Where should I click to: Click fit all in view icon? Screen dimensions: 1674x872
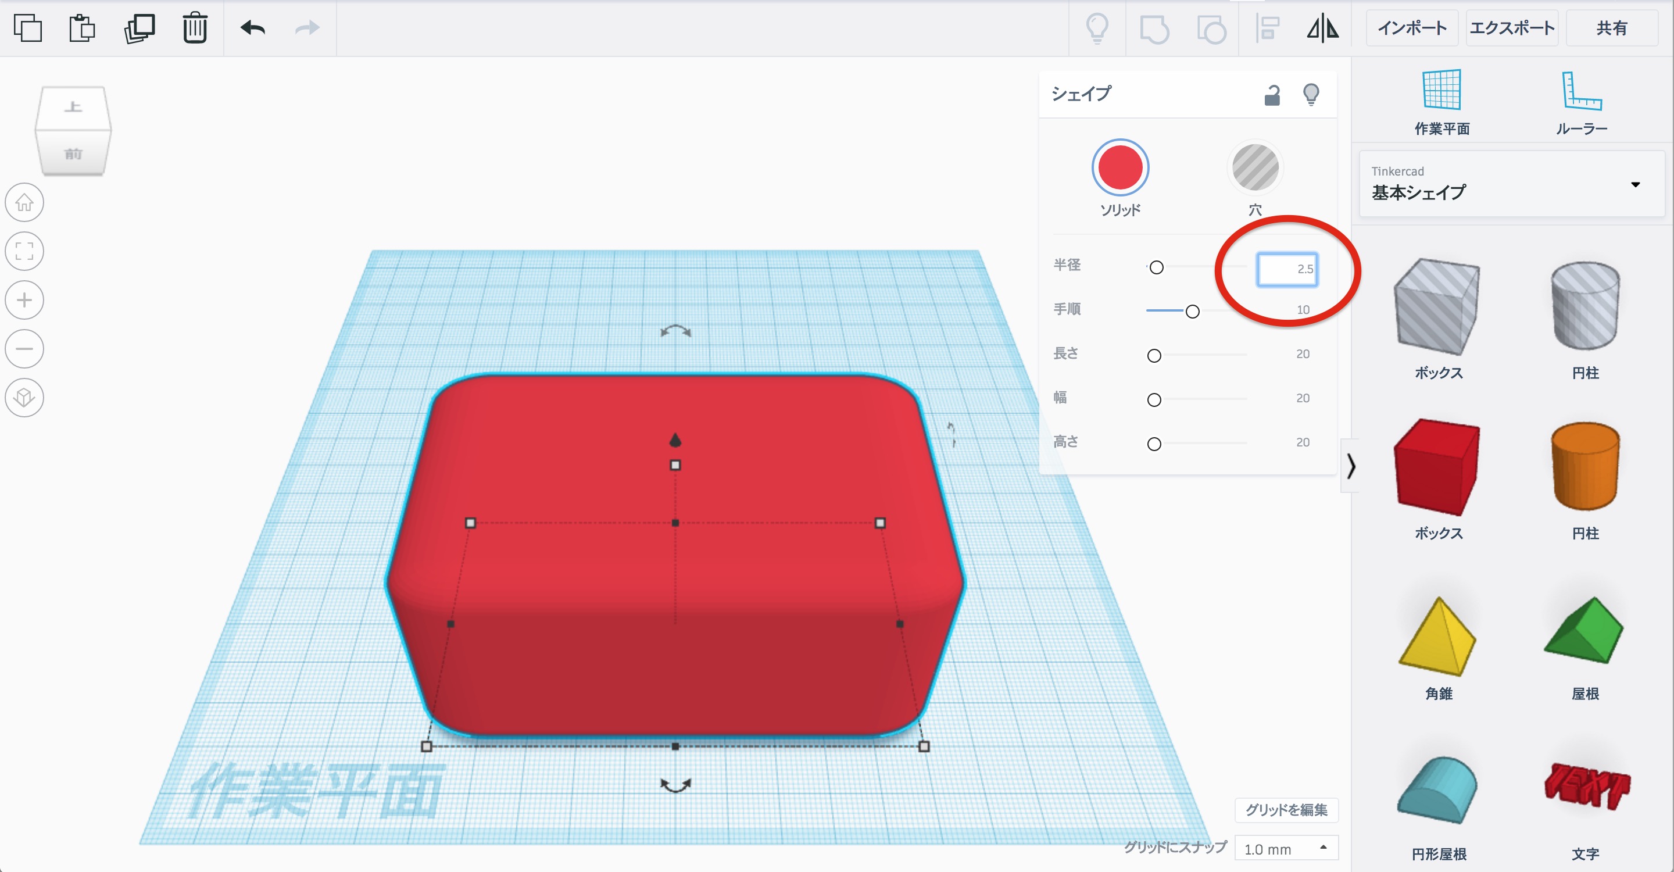[x=24, y=251]
